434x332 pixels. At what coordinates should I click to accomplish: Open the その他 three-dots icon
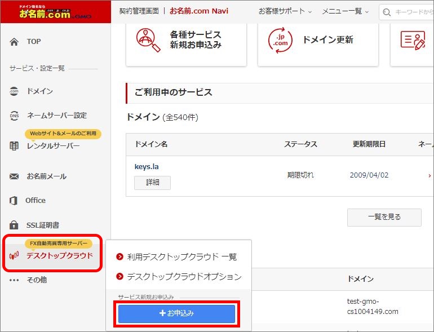point(14,280)
